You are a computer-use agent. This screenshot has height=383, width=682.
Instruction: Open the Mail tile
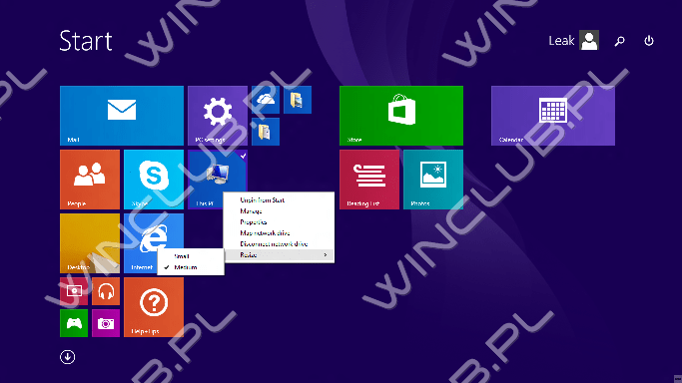tap(122, 116)
